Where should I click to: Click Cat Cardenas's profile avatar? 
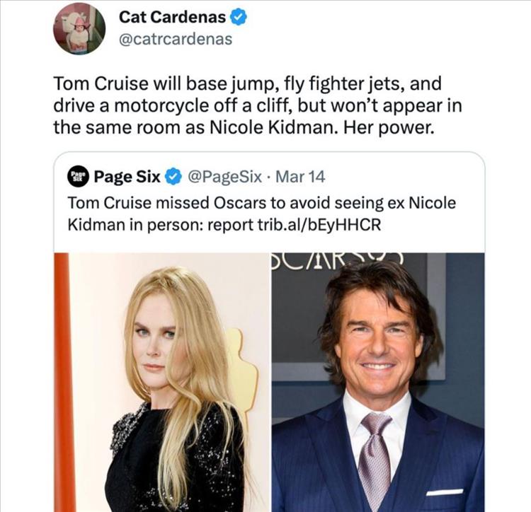(79, 29)
